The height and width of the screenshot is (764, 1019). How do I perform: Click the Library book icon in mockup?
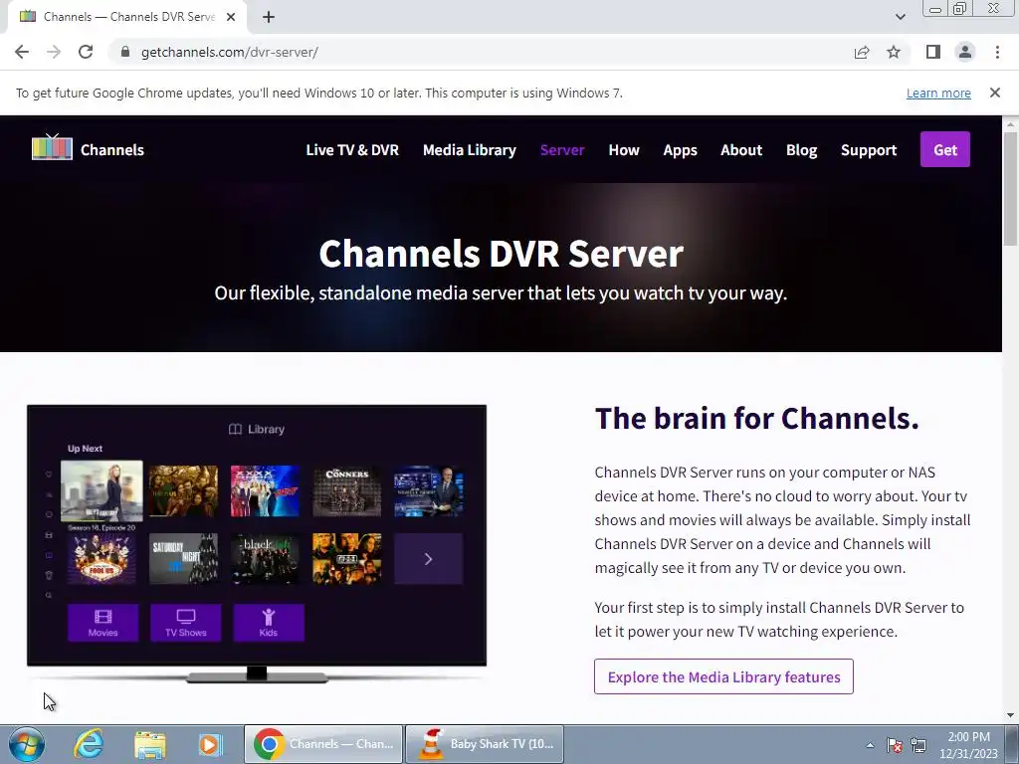pos(235,429)
